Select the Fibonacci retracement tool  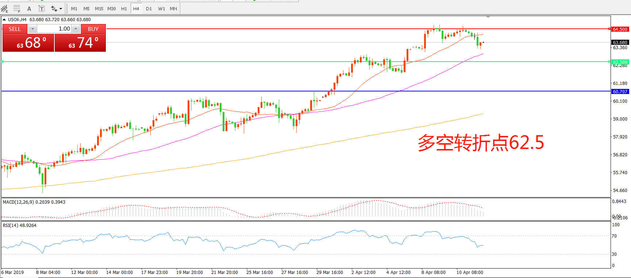tap(17, 8)
